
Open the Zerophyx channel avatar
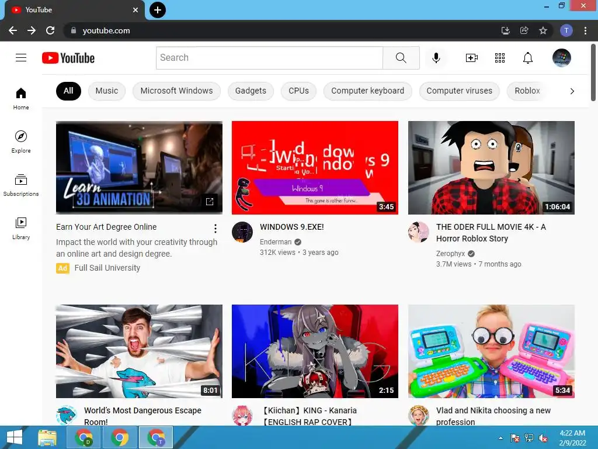418,232
